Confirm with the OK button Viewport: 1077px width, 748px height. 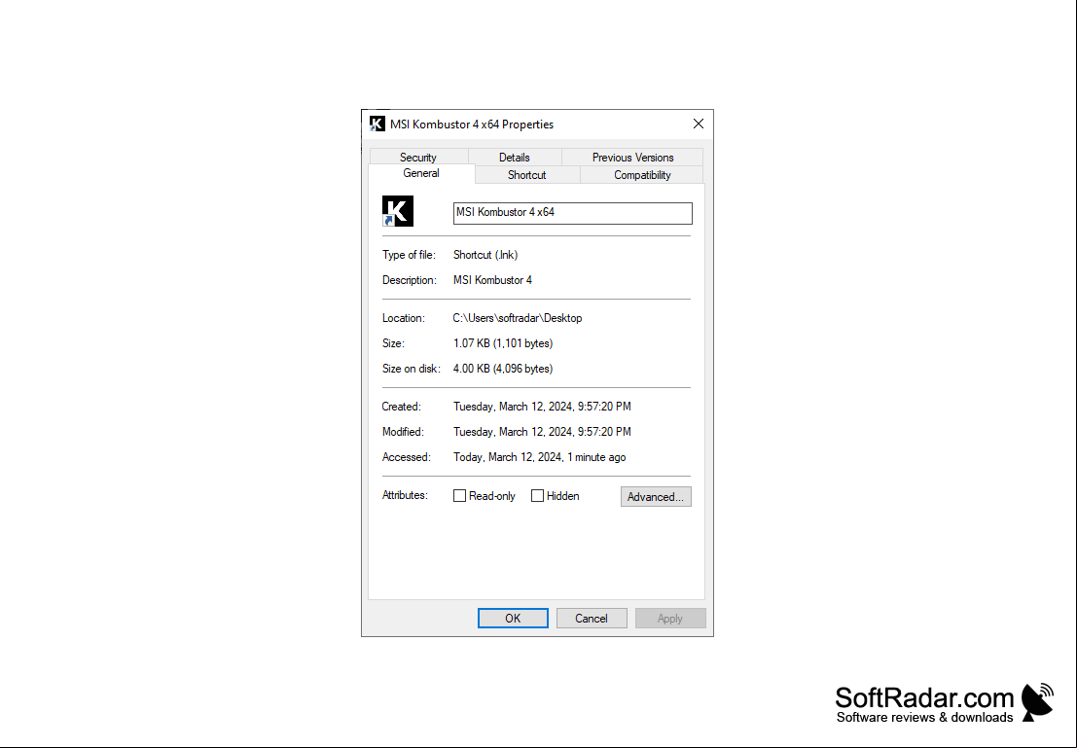point(513,619)
